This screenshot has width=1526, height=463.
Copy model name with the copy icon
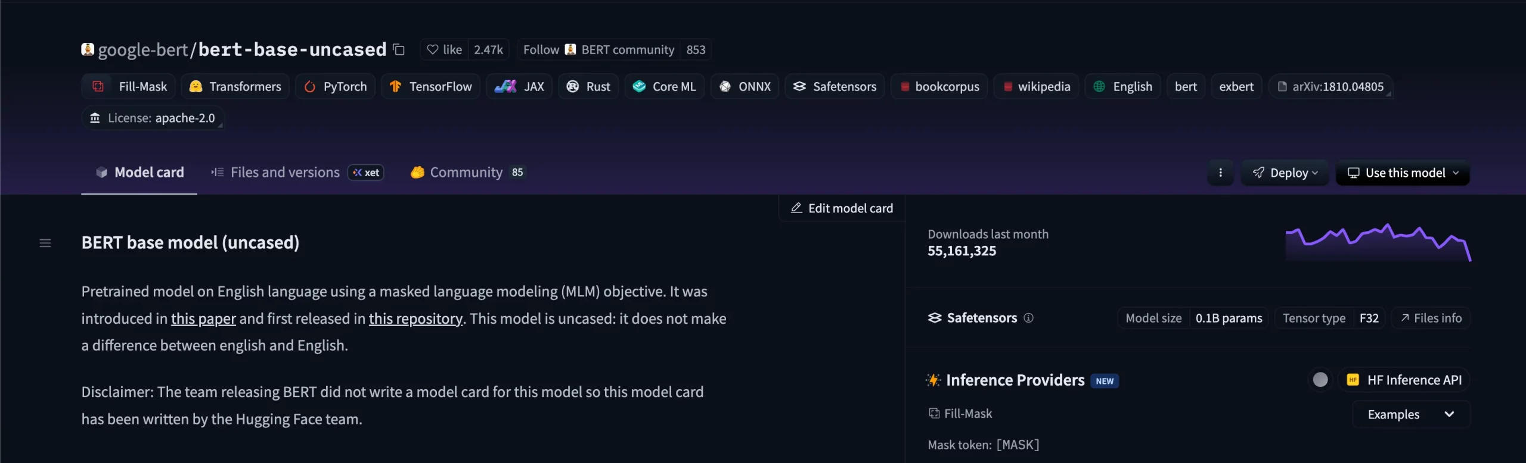(399, 50)
